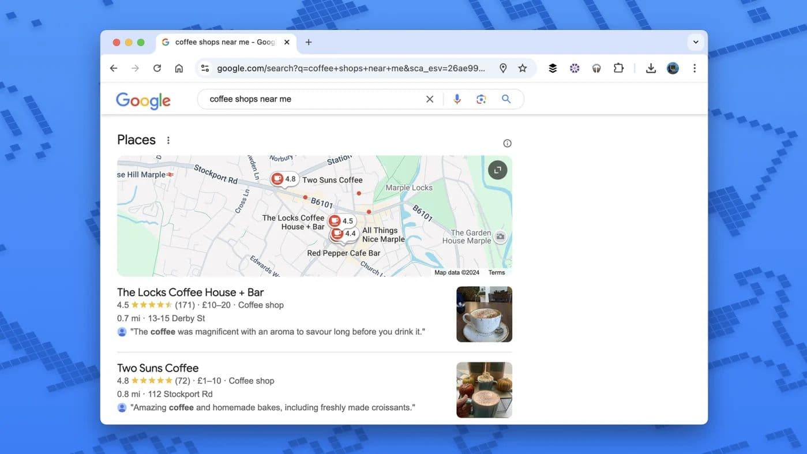Open the Downloads icon in toolbar
Viewport: 807px width, 454px height.
[651, 68]
